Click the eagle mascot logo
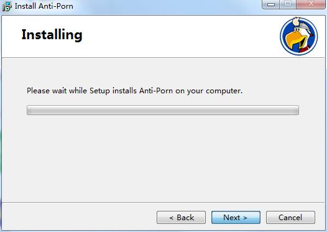The width and height of the screenshot is (327, 232). click(299, 36)
